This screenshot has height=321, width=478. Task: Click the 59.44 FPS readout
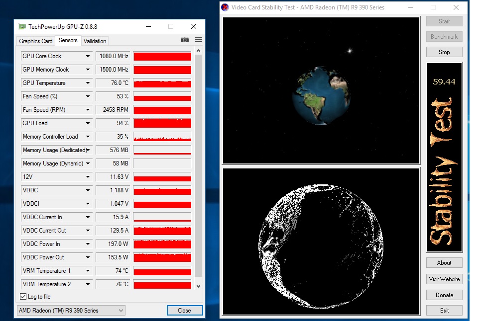pyautogui.click(x=444, y=82)
